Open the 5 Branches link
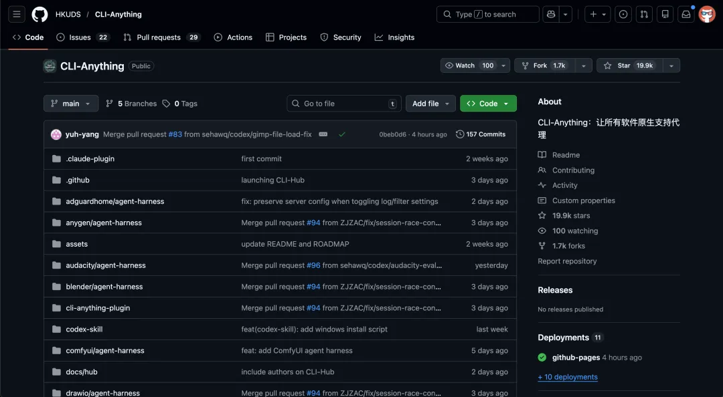The image size is (723, 397). pos(131,104)
